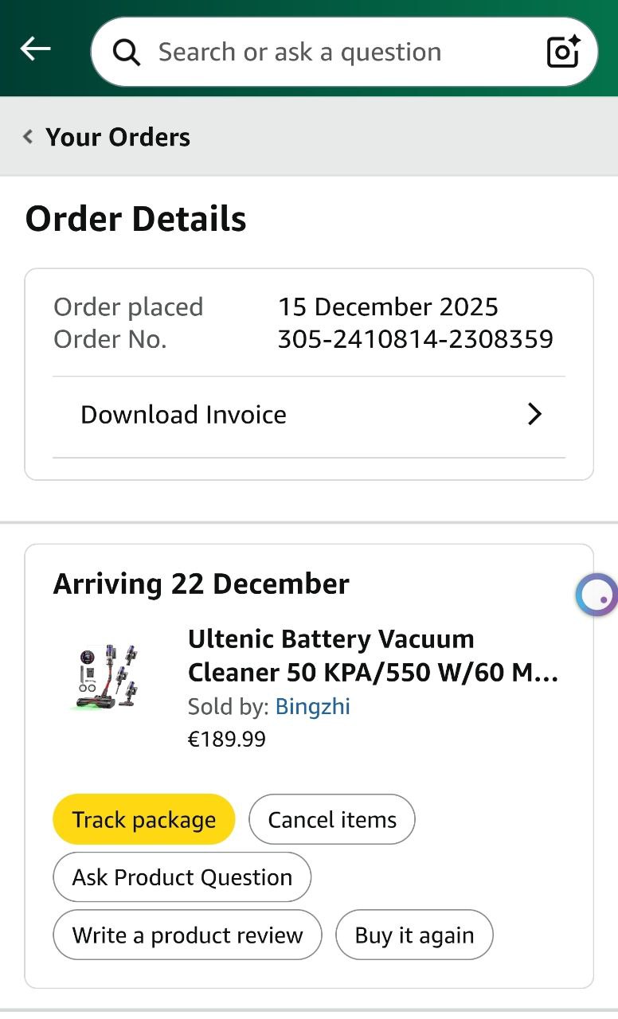Expand the Download Invoice chevron arrow

point(534,414)
